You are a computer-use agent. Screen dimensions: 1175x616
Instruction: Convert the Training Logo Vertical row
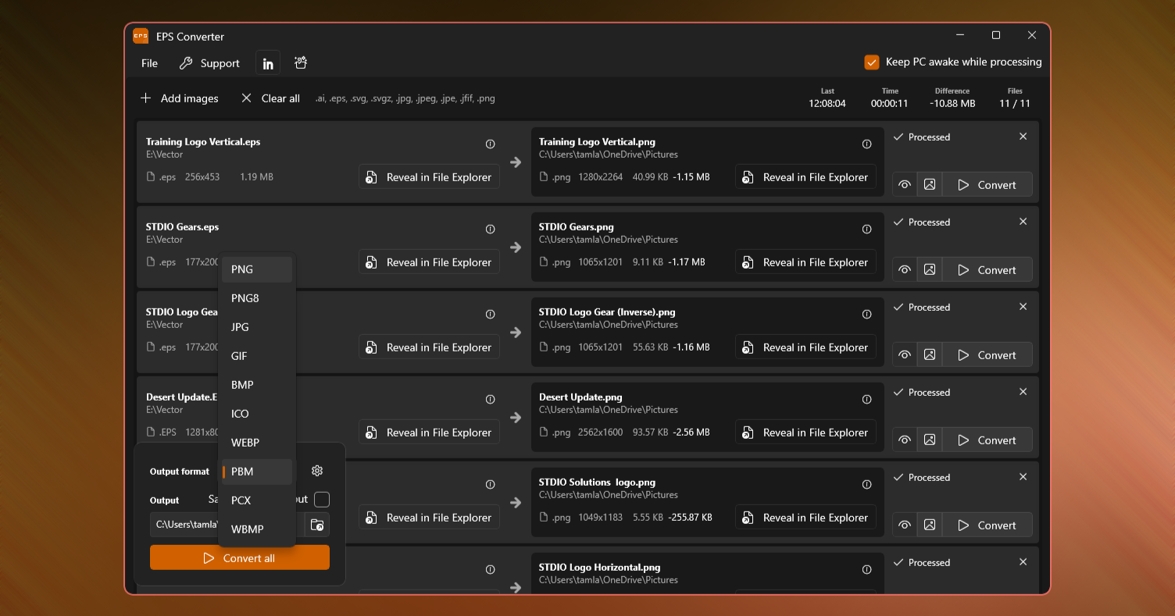click(987, 185)
